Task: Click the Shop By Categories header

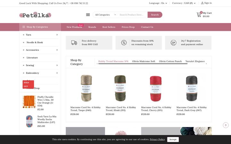Action: coord(40,27)
